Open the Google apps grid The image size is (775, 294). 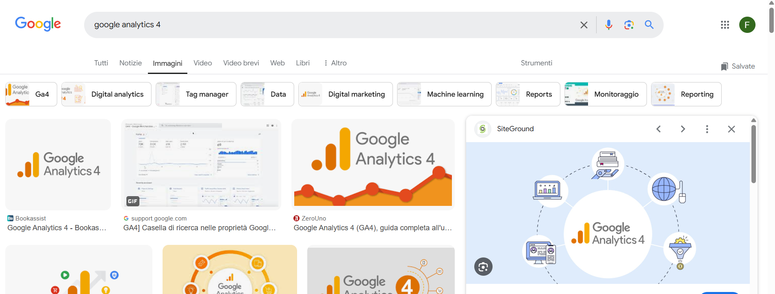(x=725, y=25)
